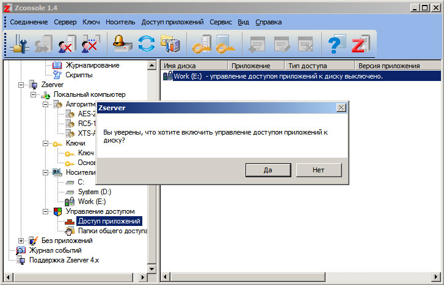Click the Скрипты icon in the tree
This screenshot has width=444, height=285.
pos(57,75)
